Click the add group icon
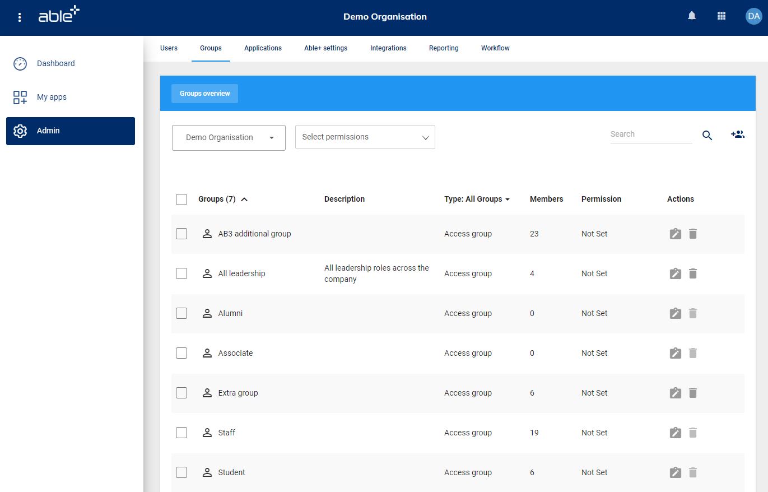 pyautogui.click(x=737, y=134)
